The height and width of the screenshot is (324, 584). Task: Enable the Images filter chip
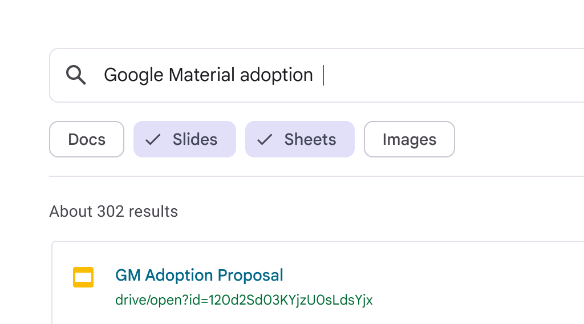click(x=409, y=139)
